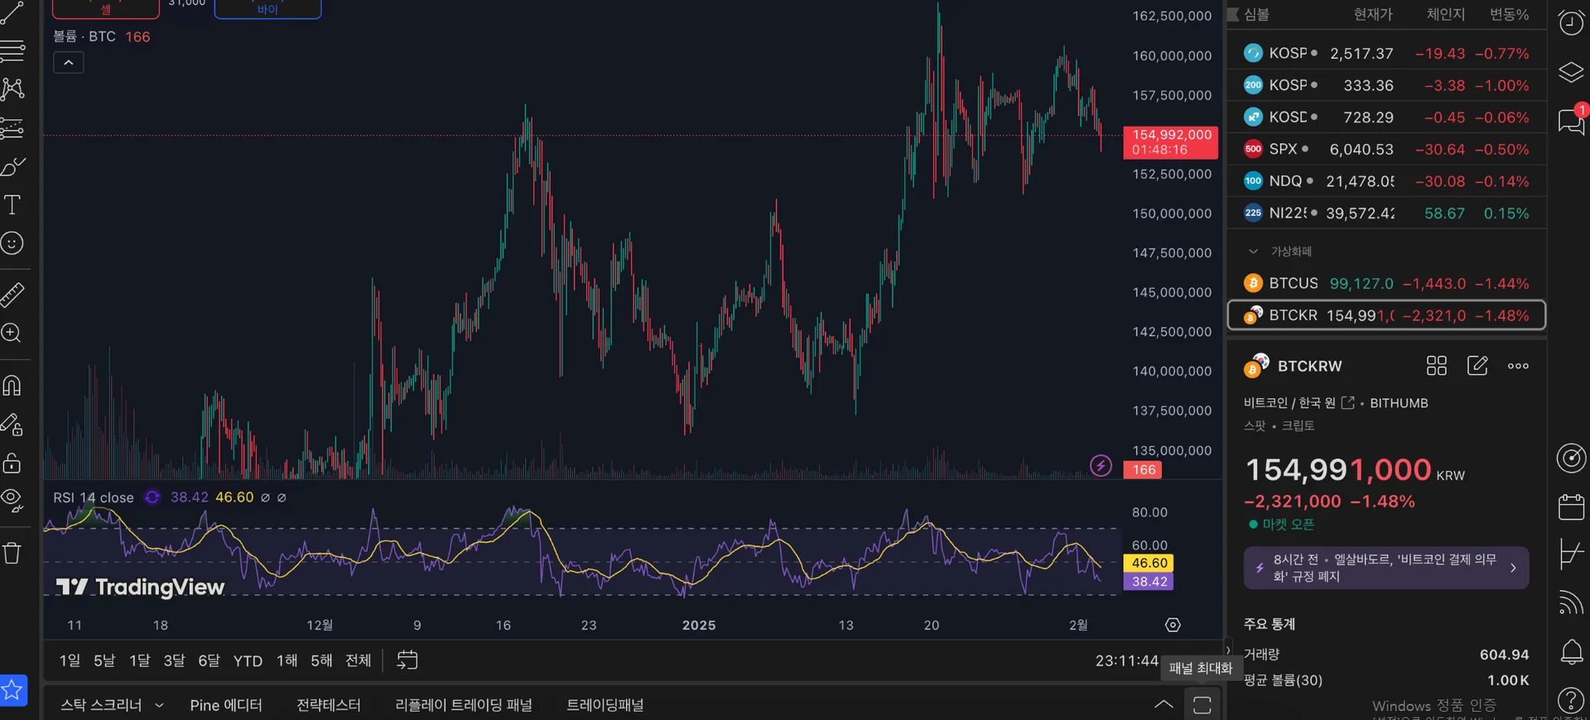Set the chart range to 전체
The height and width of the screenshot is (720, 1590).
coord(358,660)
